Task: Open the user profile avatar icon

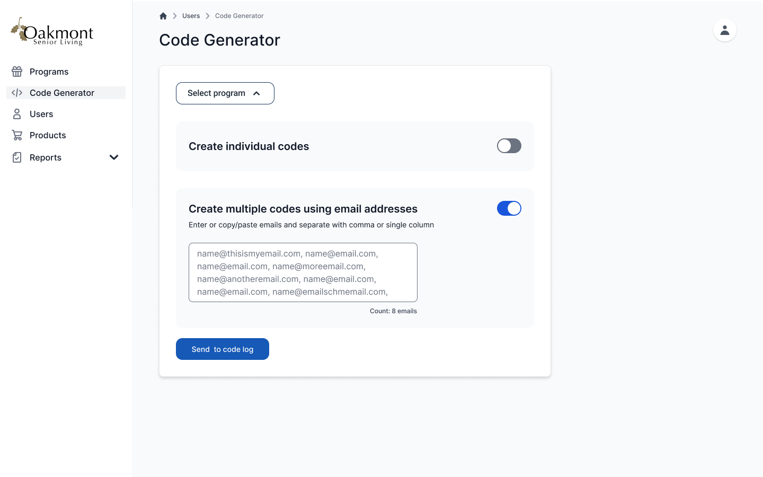Action: (x=724, y=30)
